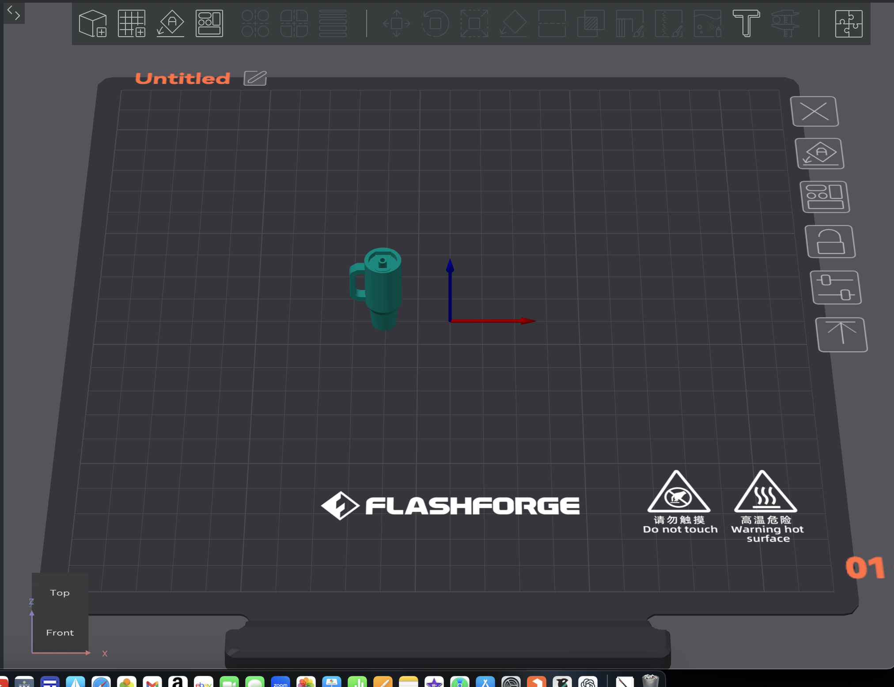Open the Mesh boolean tool
Viewport: 894px width, 687px height.
pyautogui.click(x=591, y=23)
